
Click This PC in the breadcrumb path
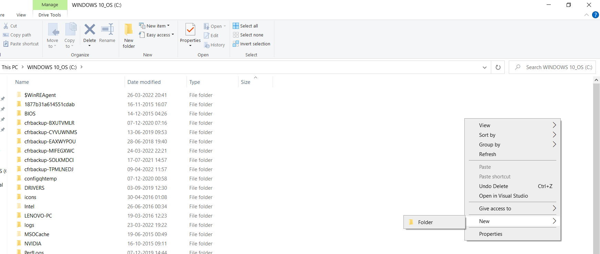[10, 67]
